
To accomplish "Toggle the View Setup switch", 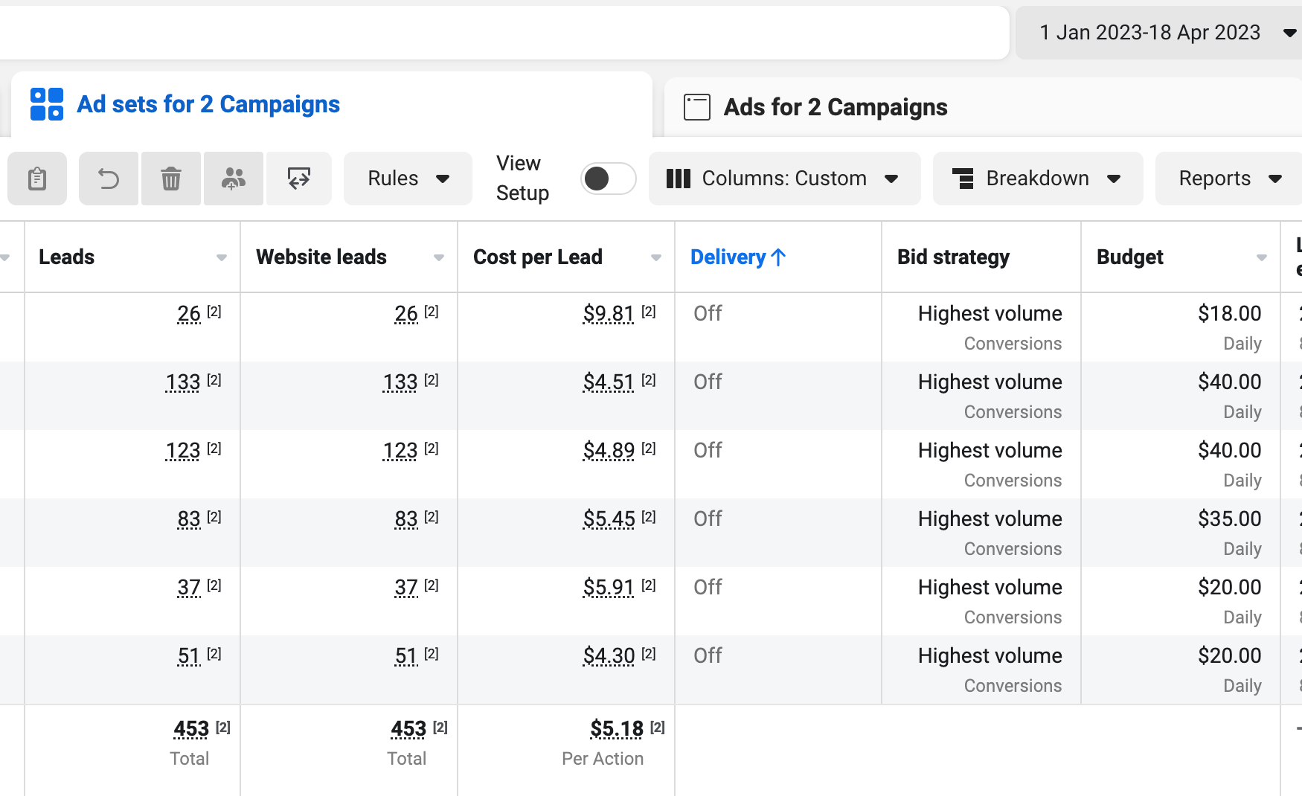I will 608,179.
